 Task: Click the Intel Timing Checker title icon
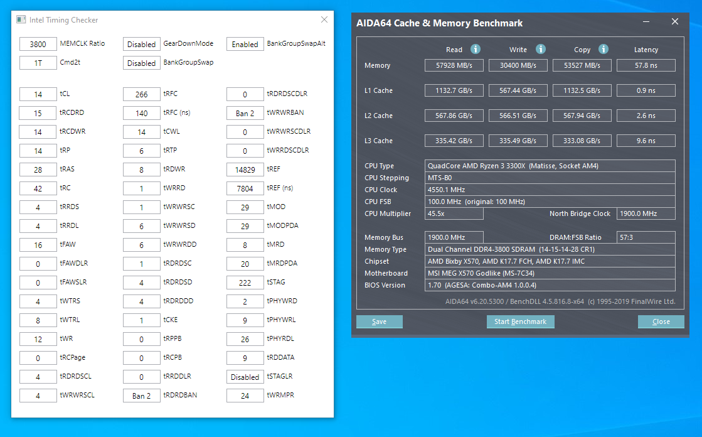pos(21,19)
